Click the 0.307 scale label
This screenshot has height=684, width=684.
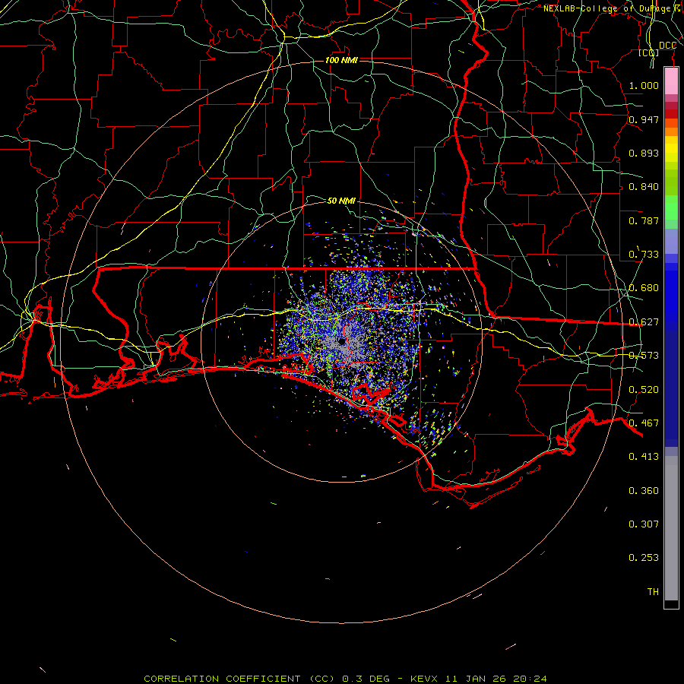point(644,524)
